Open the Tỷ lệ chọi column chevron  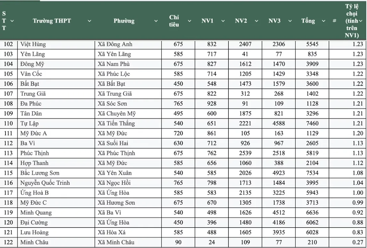[x=361, y=21]
